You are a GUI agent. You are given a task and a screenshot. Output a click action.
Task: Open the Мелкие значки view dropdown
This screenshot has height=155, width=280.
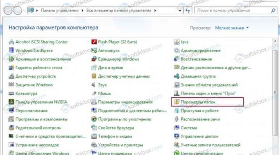(x=232, y=28)
